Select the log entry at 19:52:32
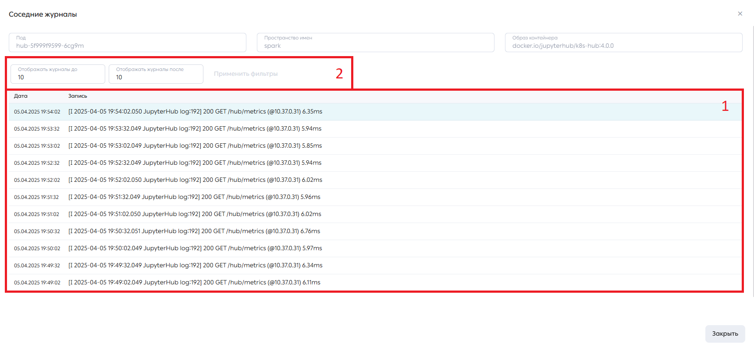754x351 pixels. pyautogui.click(x=375, y=163)
